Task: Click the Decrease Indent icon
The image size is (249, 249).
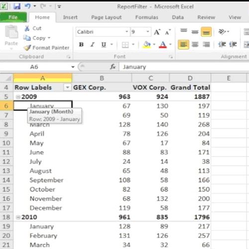Action: [222, 44]
